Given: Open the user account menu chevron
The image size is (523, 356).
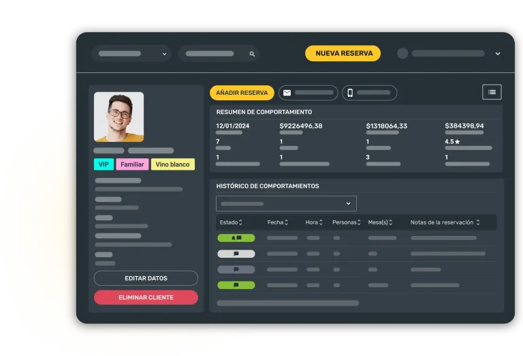Looking at the screenshot, I should pos(498,53).
